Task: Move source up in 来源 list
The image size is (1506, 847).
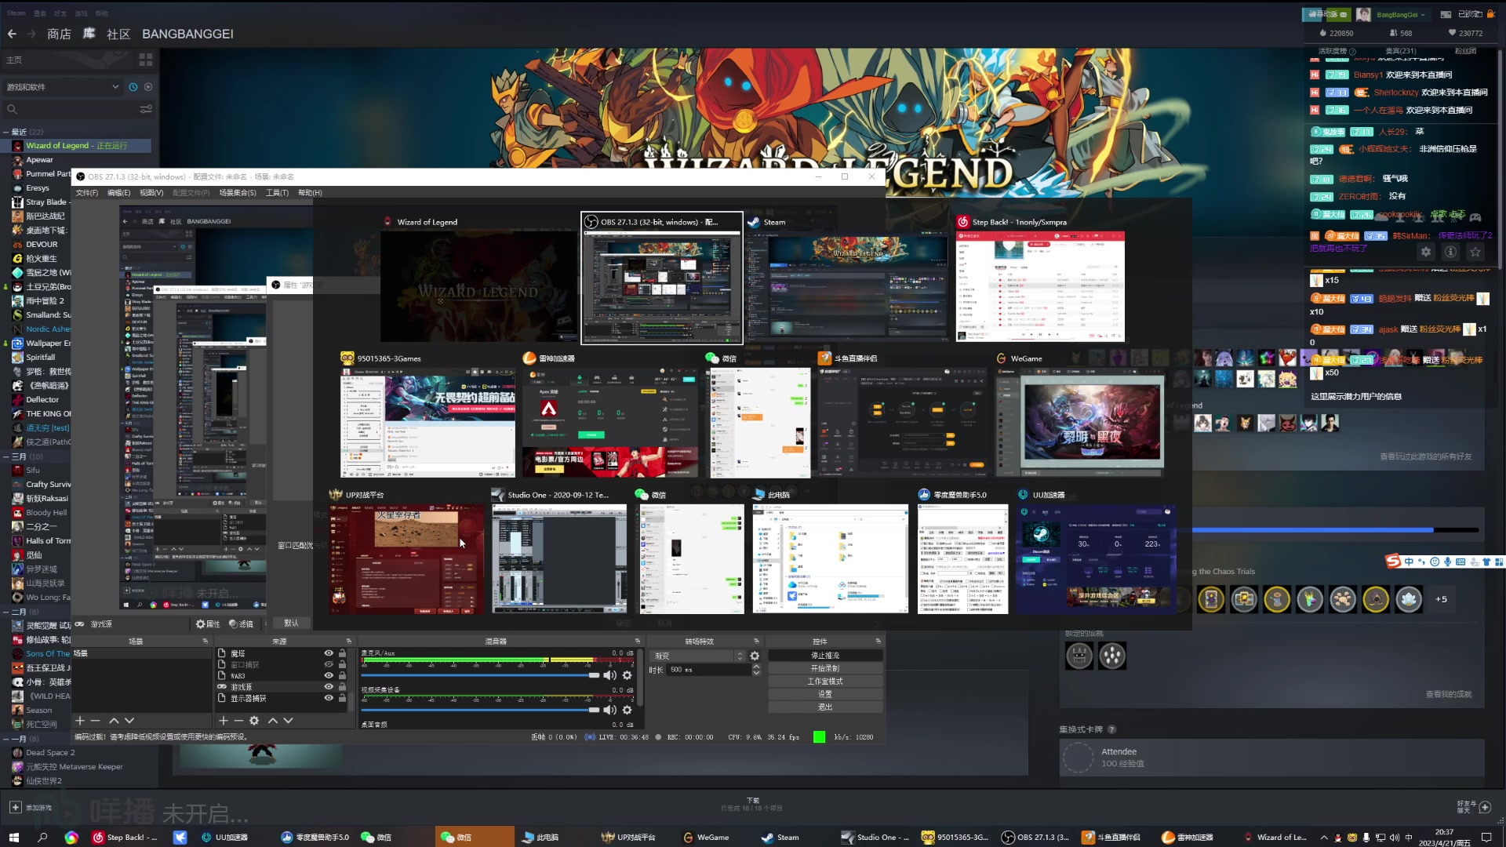Action: click(x=273, y=721)
